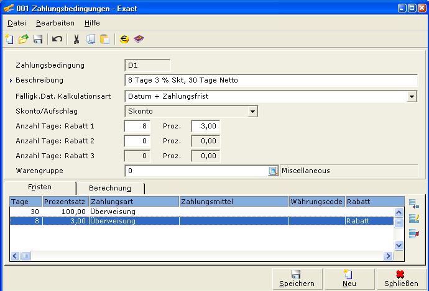Screen dimensions: 429x291
Task: Click the Tage column header
Action: click(26, 202)
